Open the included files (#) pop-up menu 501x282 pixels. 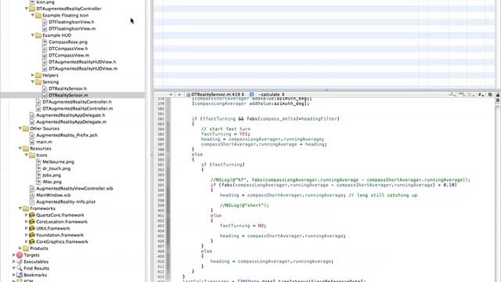click(481, 95)
